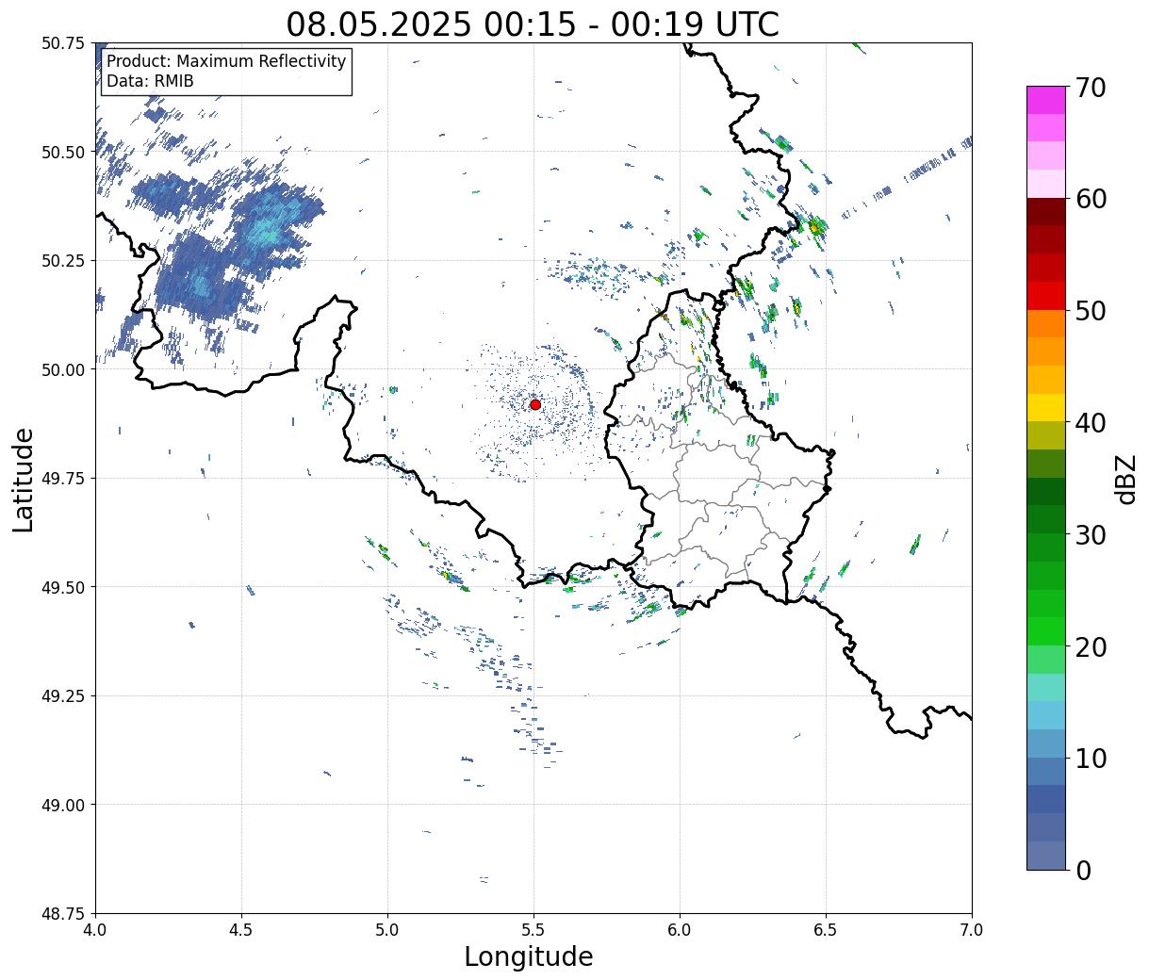
Task: Click longitude tick label 7.0
Action: 972,929
